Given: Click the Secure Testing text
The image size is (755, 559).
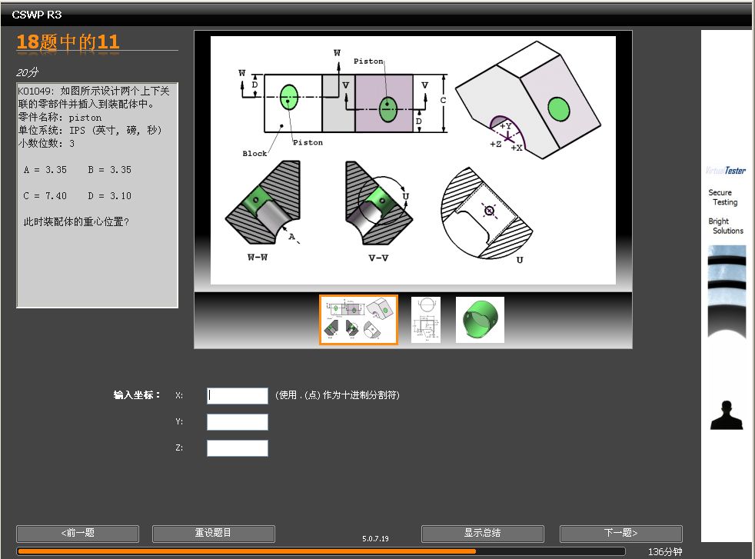Looking at the screenshot, I should (723, 198).
